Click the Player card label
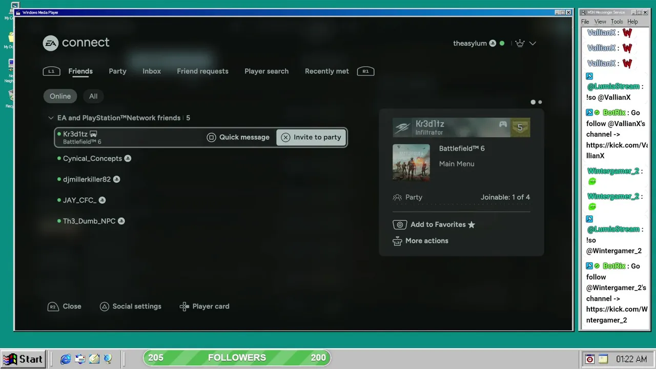The width and height of the screenshot is (656, 369). click(211, 306)
